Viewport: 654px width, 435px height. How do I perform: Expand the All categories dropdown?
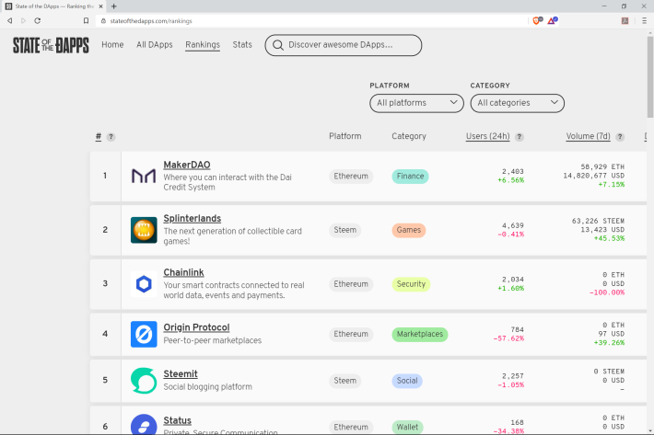pyautogui.click(x=517, y=103)
